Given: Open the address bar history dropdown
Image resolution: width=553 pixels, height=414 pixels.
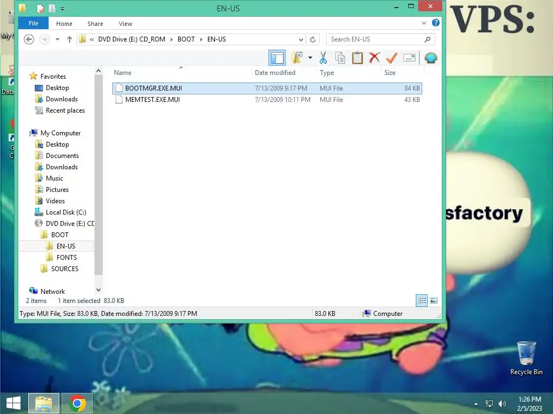Looking at the screenshot, I should point(301,39).
